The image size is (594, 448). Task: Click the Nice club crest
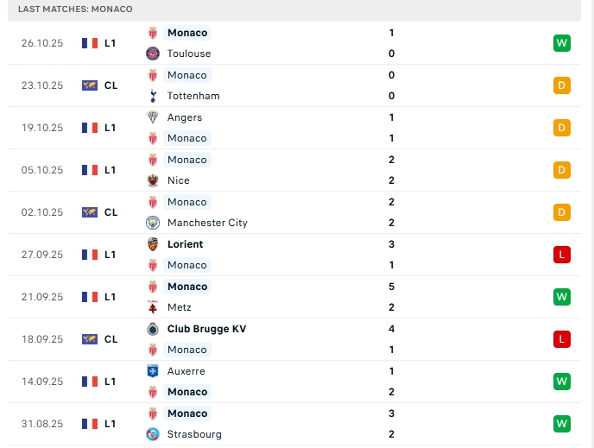point(153,180)
